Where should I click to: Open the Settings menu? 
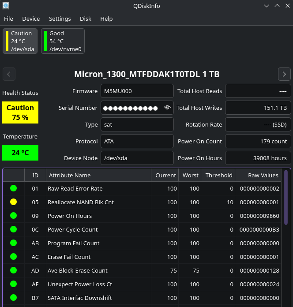[x=60, y=19]
